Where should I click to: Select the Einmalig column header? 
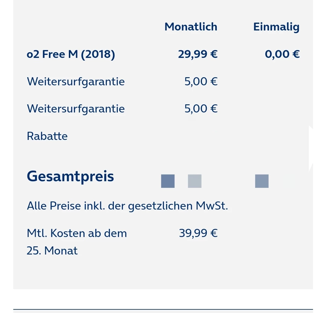click(x=276, y=27)
